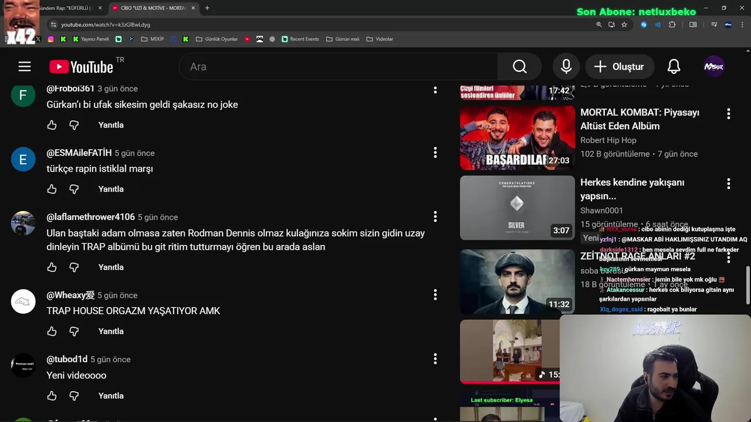Open the SILVER 3:07 video thumbnail
This screenshot has width=751, height=422.
pyautogui.click(x=517, y=207)
